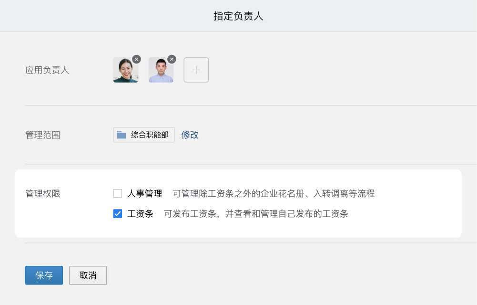This screenshot has width=477, height=305.
Task: Click the blue folder icon beside 综合职能部
Action: tap(122, 135)
